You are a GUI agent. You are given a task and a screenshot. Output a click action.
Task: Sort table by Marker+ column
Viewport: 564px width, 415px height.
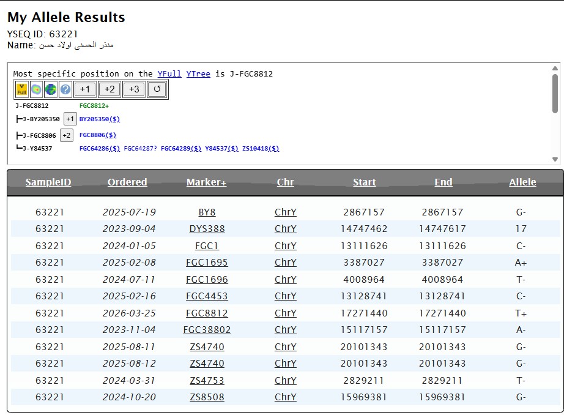pyautogui.click(x=207, y=182)
